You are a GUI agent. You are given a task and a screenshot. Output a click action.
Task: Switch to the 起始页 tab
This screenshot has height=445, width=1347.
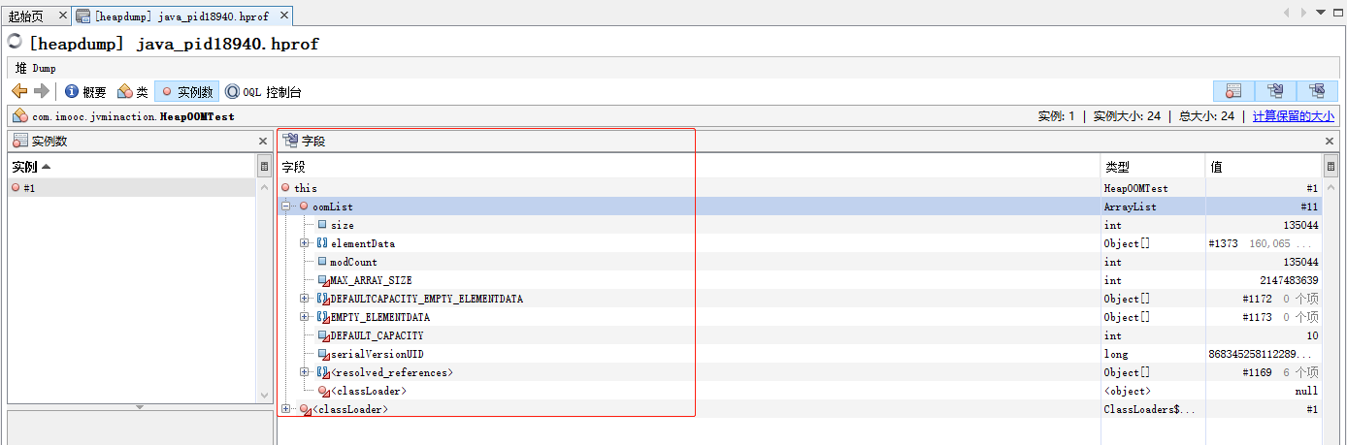[26, 16]
